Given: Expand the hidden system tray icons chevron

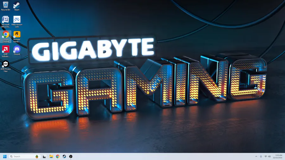Looking at the screenshot, I should (256, 157).
